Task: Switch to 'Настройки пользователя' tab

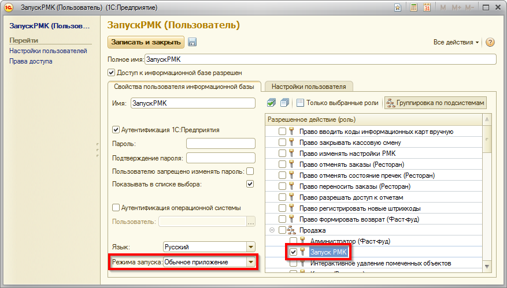Action: coord(308,87)
